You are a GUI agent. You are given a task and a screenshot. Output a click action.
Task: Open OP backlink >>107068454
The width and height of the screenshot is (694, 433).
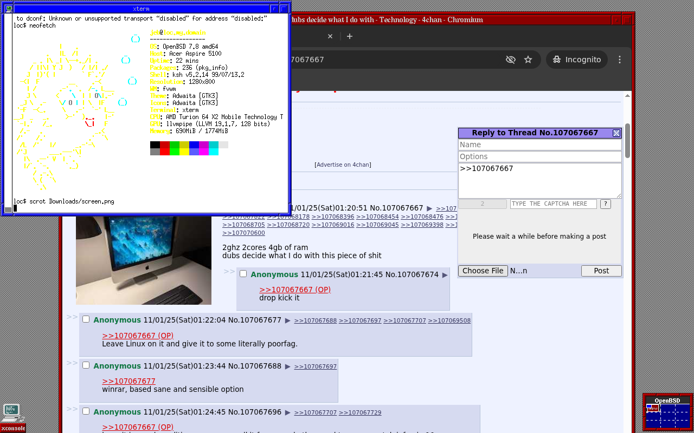click(x=377, y=216)
